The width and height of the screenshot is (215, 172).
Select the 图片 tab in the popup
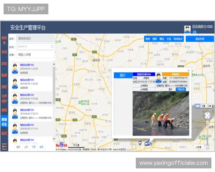tap(123, 75)
